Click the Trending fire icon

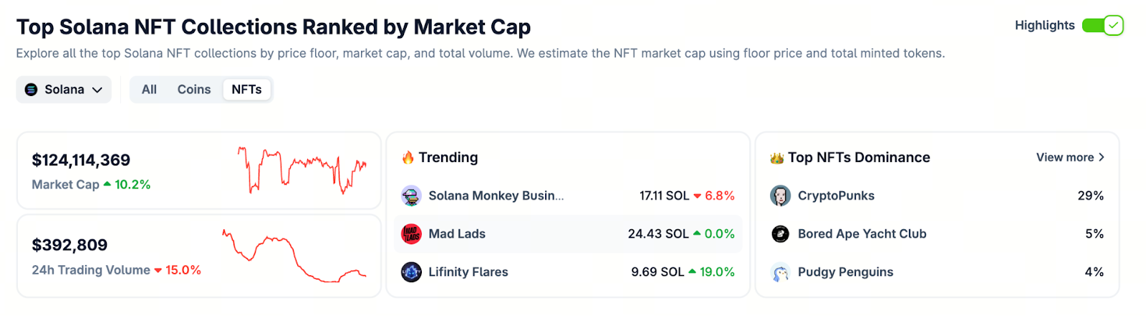408,158
